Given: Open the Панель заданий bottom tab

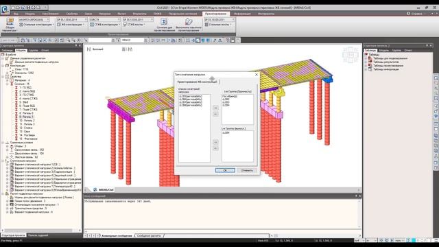Looking at the screenshot, I should 38,235.
